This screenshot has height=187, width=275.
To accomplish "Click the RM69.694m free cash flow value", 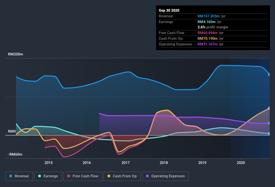I will tap(207, 33).
